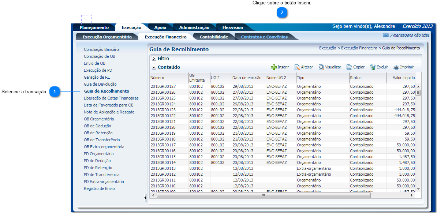Click the Execução Financeira breadcrumb link
This screenshot has width=437, height=213.
(359, 48)
